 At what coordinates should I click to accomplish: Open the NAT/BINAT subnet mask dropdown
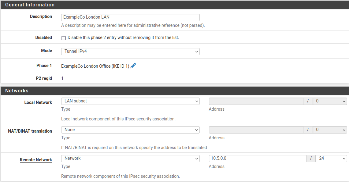pyautogui.click(x=330, y=130)
